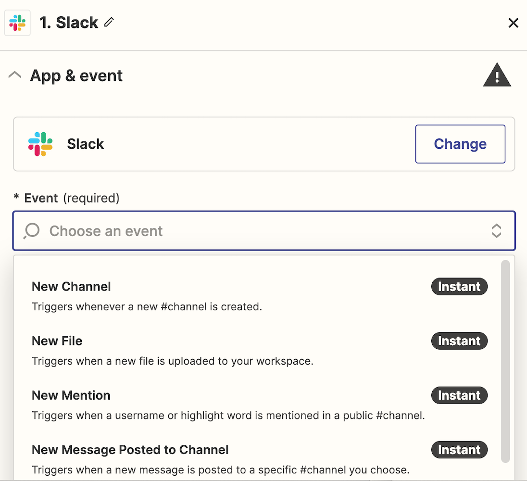The width and height of the screenshot is (527, 481).
Task: Click the App & event heading
Action: (76, 76)
